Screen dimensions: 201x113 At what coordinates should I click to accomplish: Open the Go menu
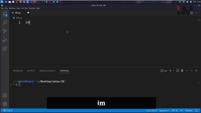[22, 8]
